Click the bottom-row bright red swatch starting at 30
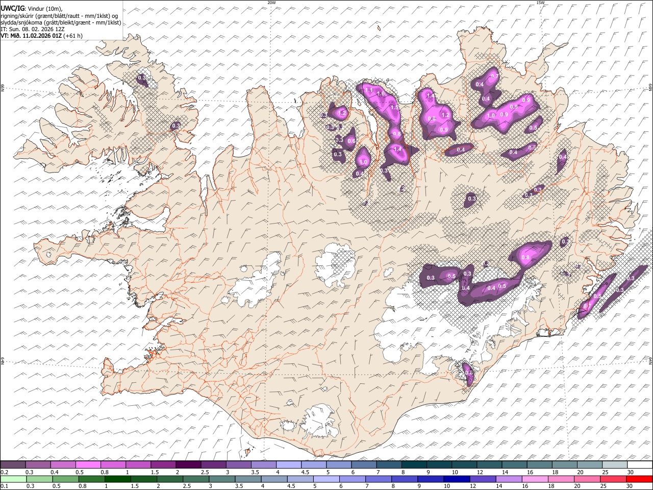The image size is (653, 490). pos(640,479)
